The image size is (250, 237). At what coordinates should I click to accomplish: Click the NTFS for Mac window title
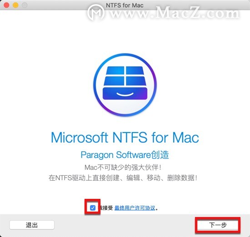click(125, 5)
